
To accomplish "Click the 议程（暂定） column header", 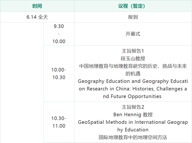I will click(133, 6).
